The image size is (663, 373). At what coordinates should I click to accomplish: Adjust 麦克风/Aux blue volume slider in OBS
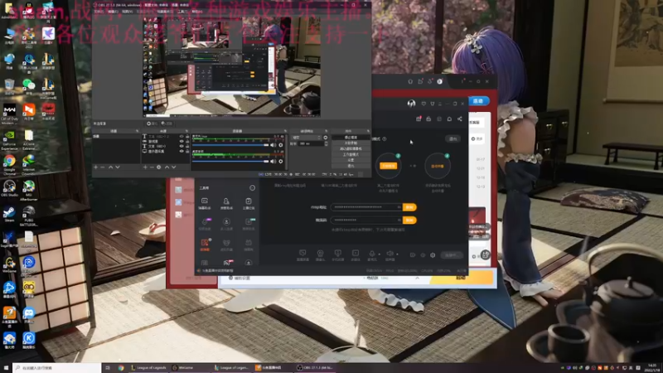coord(230,145)
